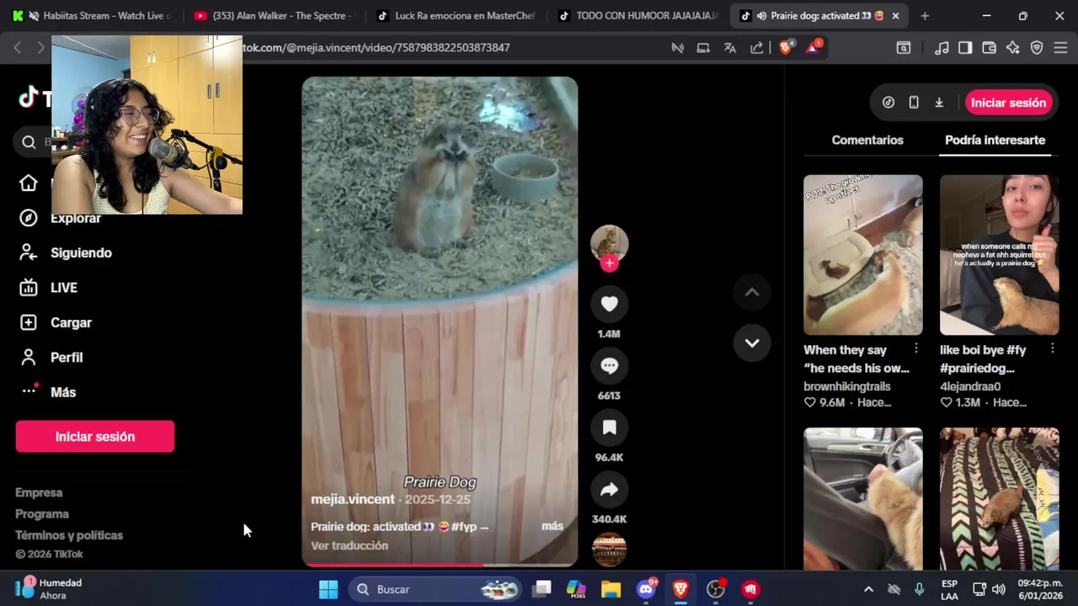Image resolution: width=1078 pixels, height=606 pixels.
Task: Open the Siguiendo sidebar item
Action: point(65,252)
